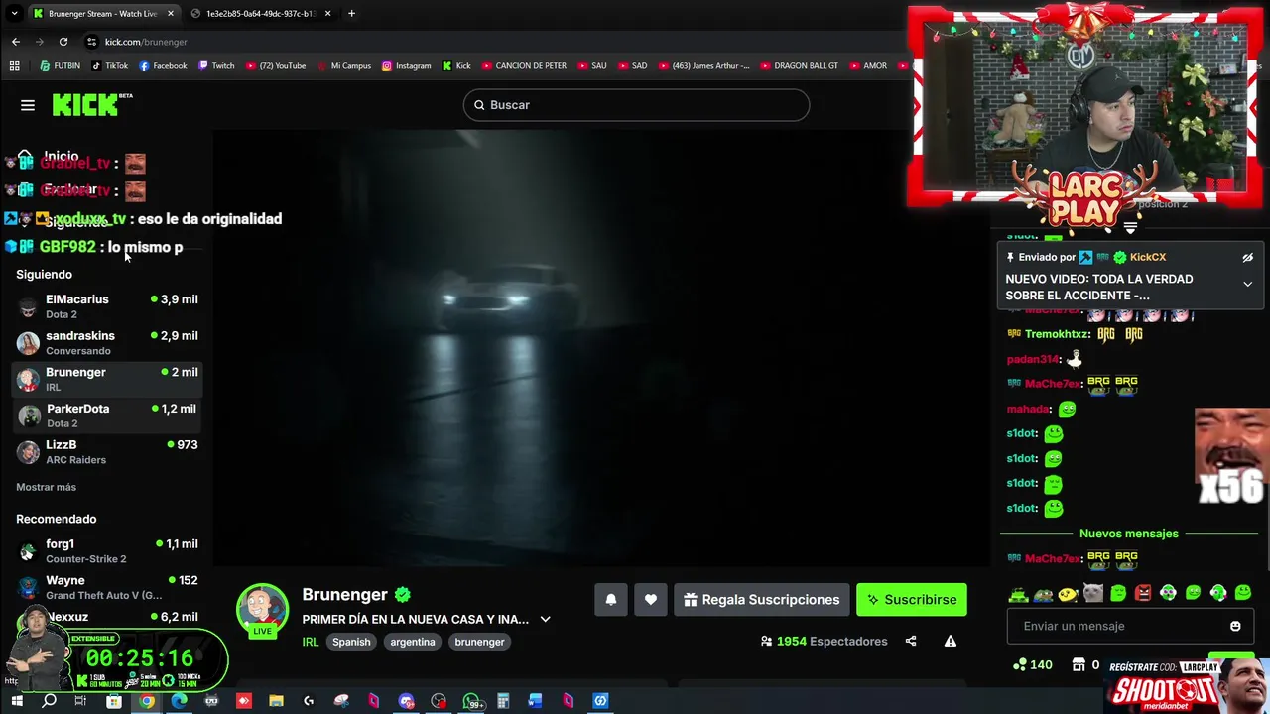Viewport: 1270px width, 714px height.
Task: Click the crying cat emote
Action: (x=1092, y=594)
